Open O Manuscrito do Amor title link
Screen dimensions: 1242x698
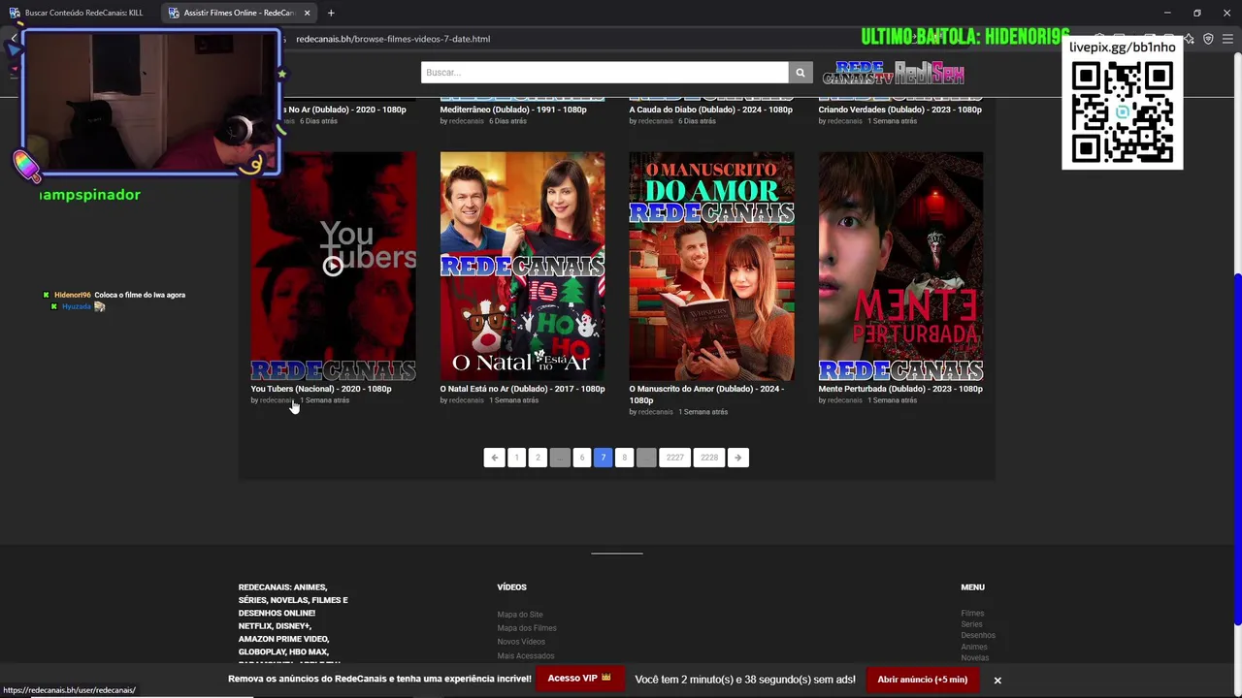pos(706,394)
